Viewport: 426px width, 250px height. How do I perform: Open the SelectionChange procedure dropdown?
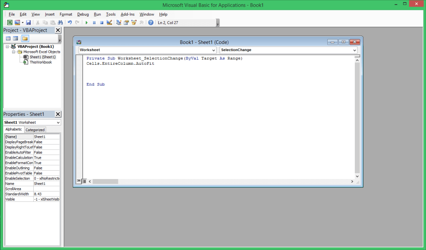coord(354,50)
